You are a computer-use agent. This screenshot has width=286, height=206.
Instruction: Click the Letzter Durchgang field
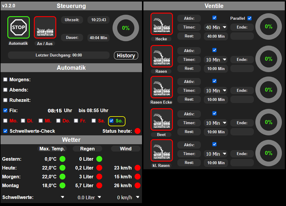[59, 55]
